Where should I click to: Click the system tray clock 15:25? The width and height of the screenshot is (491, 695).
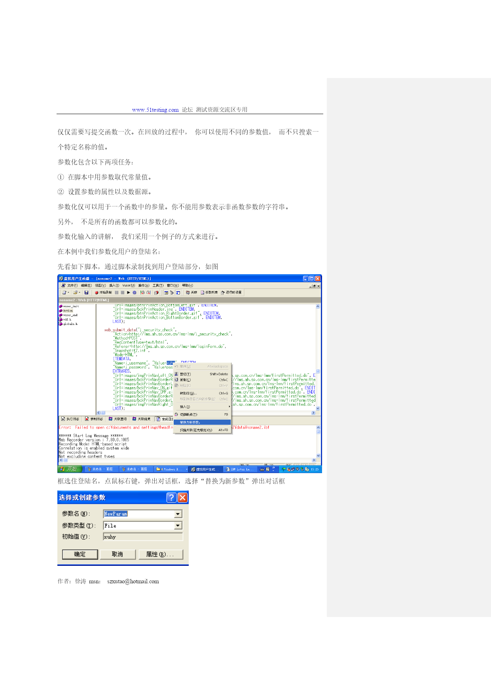click(x=315, y=469)
